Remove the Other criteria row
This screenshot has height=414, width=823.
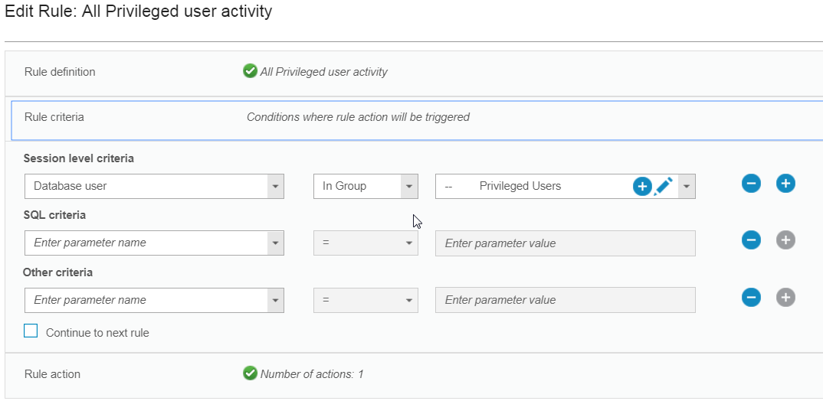coord(751,298)
